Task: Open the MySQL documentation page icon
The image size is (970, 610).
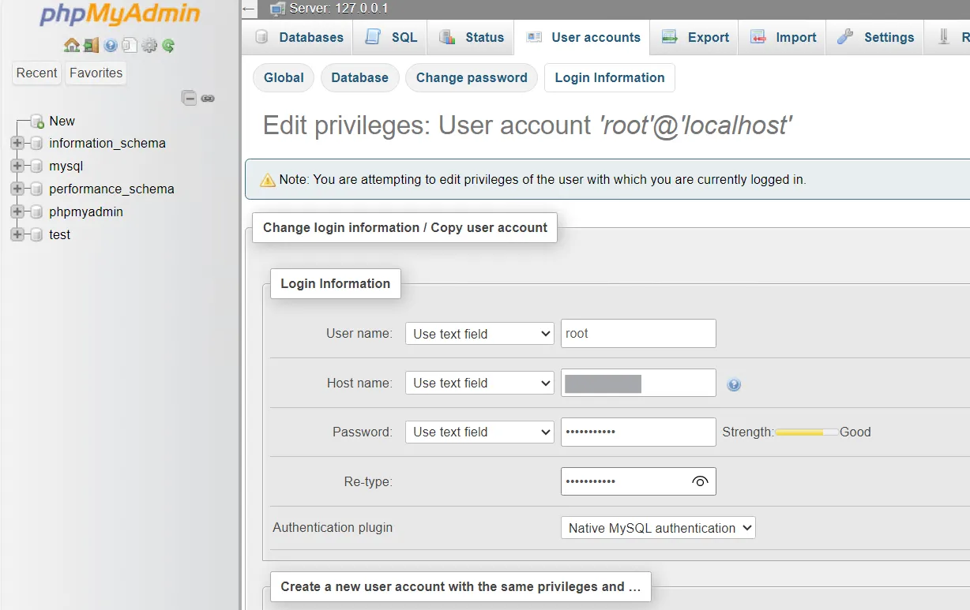Action: coord(130,45)
